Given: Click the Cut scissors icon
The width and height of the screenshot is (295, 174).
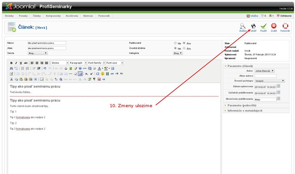Looking at the screenshot, I should (11, 79).
